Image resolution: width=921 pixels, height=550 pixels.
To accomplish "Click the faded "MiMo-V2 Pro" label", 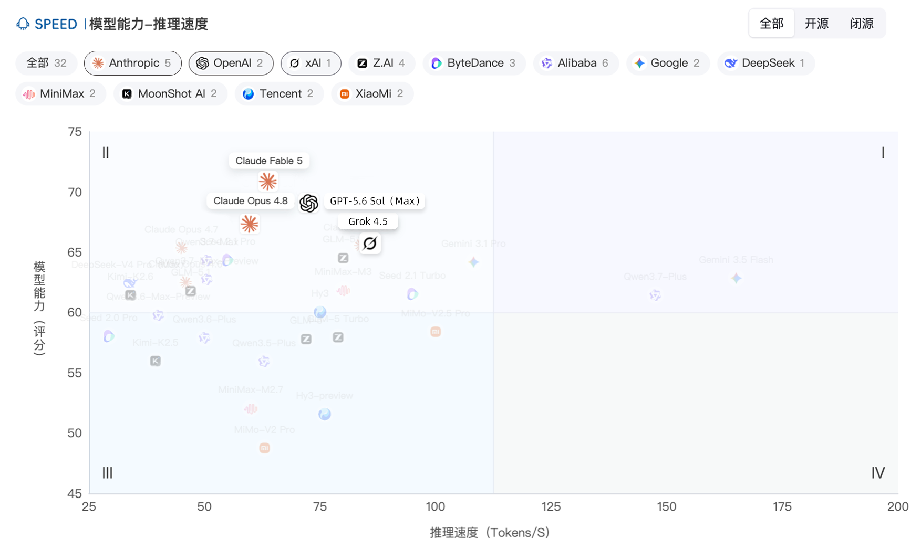I will click(264, 429).
